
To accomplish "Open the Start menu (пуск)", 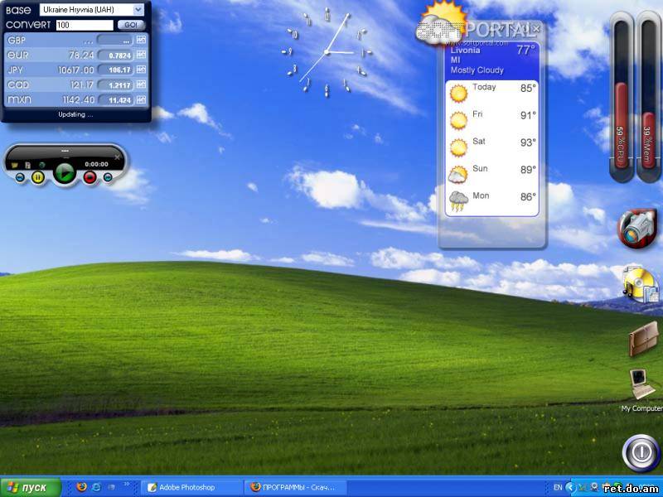I will [x=31, y=487].
